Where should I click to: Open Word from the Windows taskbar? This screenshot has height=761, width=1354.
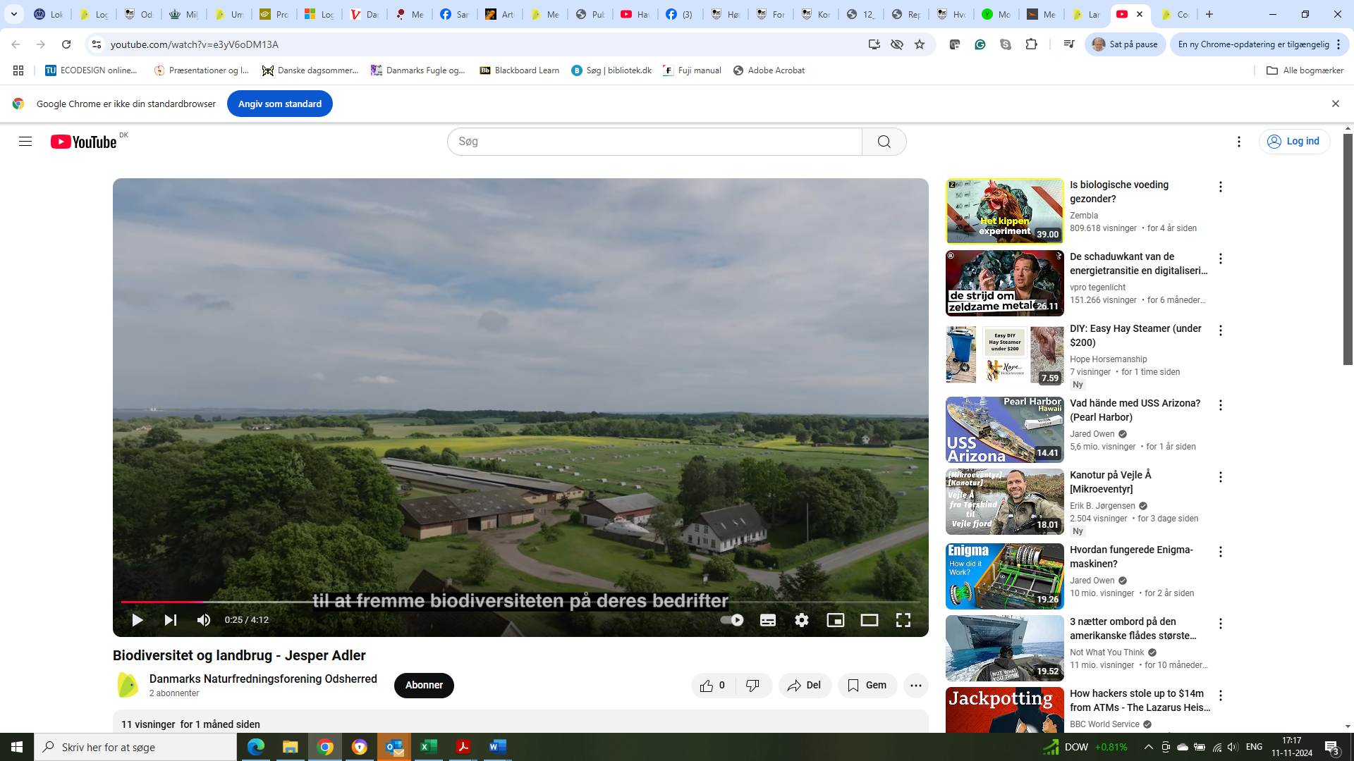tap(497, 747)
